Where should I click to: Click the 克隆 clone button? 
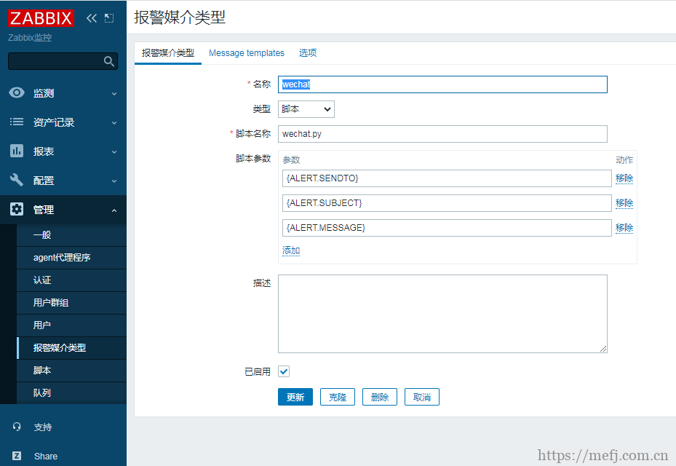point(337,397)
